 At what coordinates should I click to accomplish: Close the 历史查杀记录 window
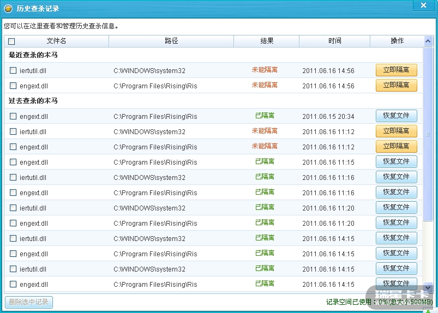(423, 5)
